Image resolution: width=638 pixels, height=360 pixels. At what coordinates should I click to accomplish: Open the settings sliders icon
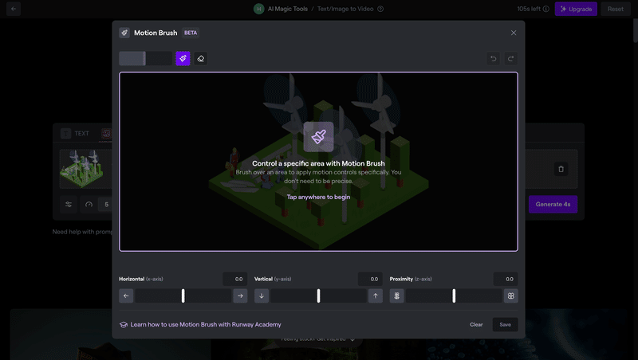(x=69, y=205)
